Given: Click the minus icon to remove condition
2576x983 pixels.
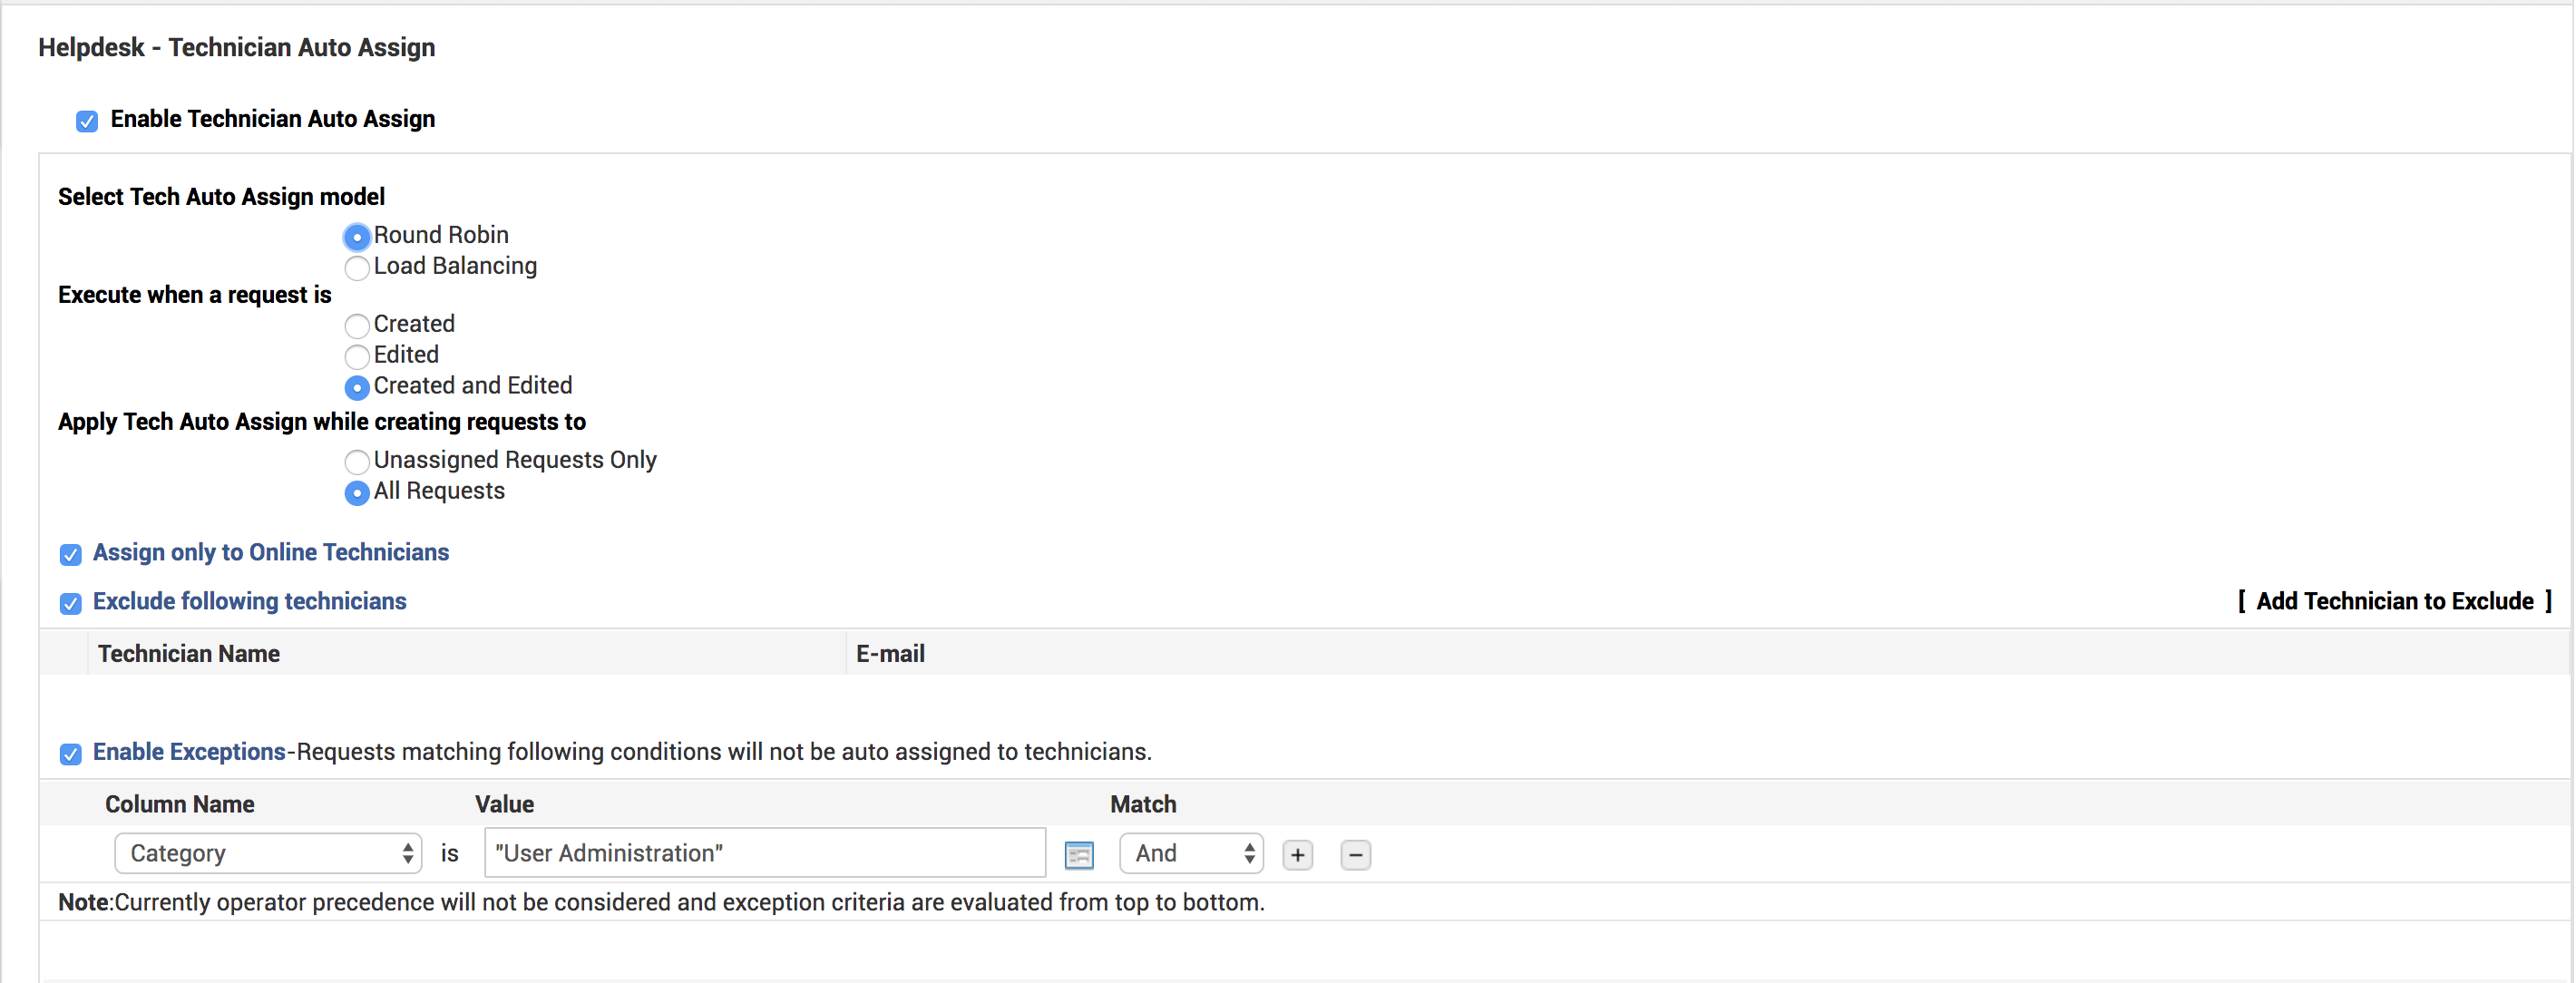Looking at the screenshot, I should [x=1353, y=855].
